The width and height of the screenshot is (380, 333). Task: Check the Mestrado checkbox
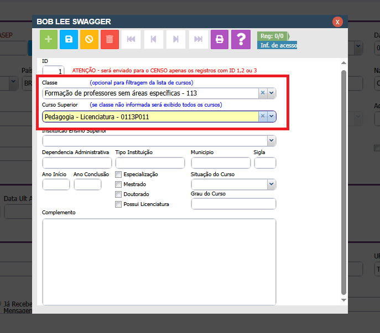[x=118, y=184]
